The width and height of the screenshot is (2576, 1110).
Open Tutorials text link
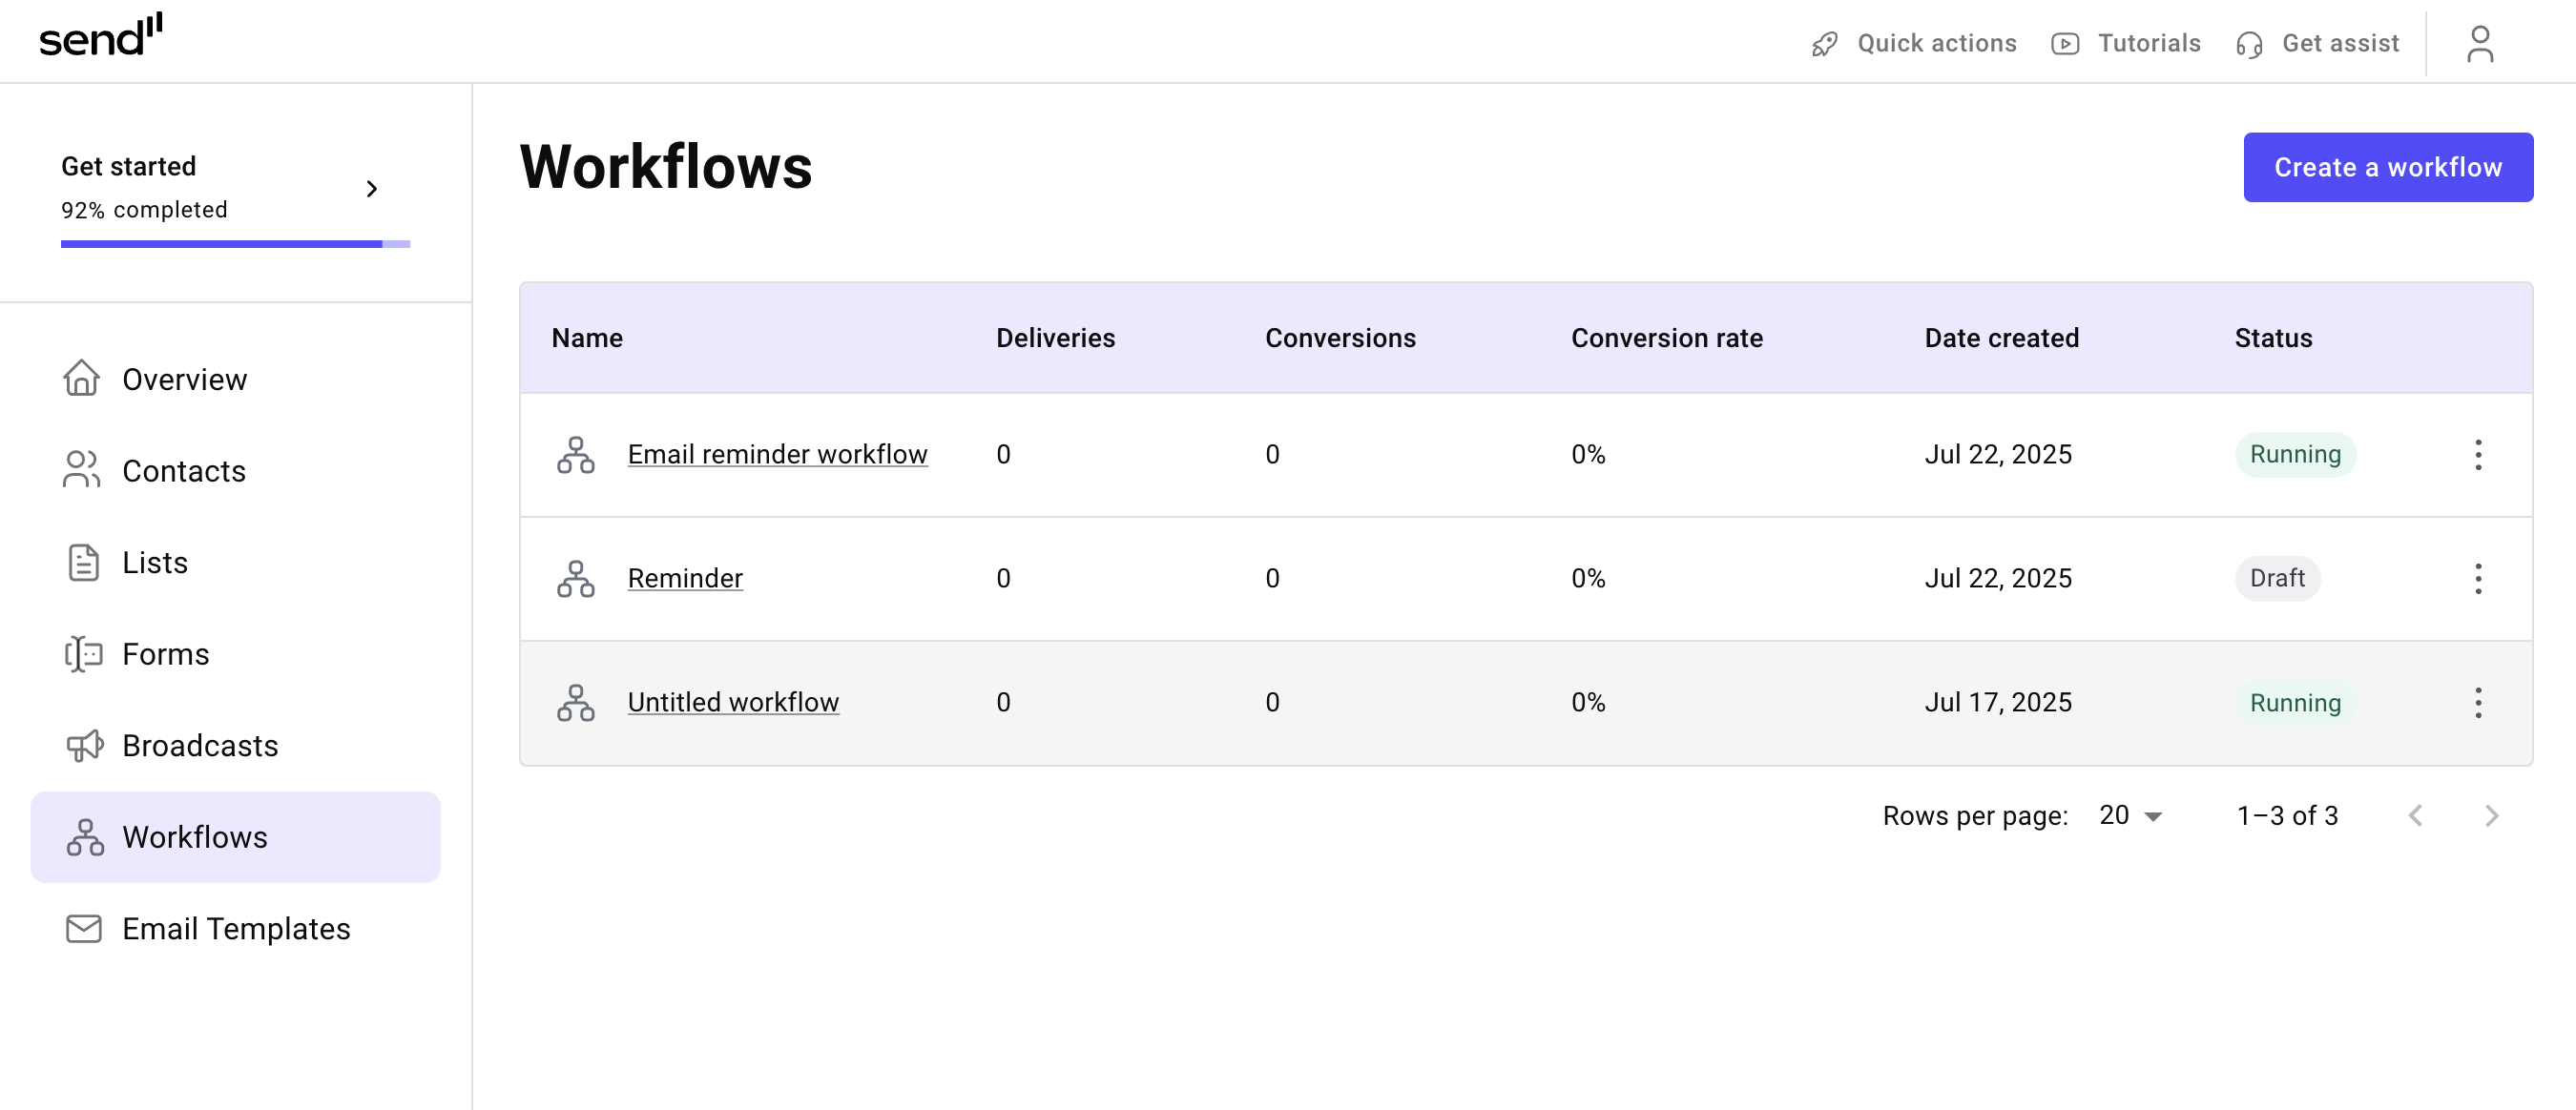click(x=2149, y=44)
